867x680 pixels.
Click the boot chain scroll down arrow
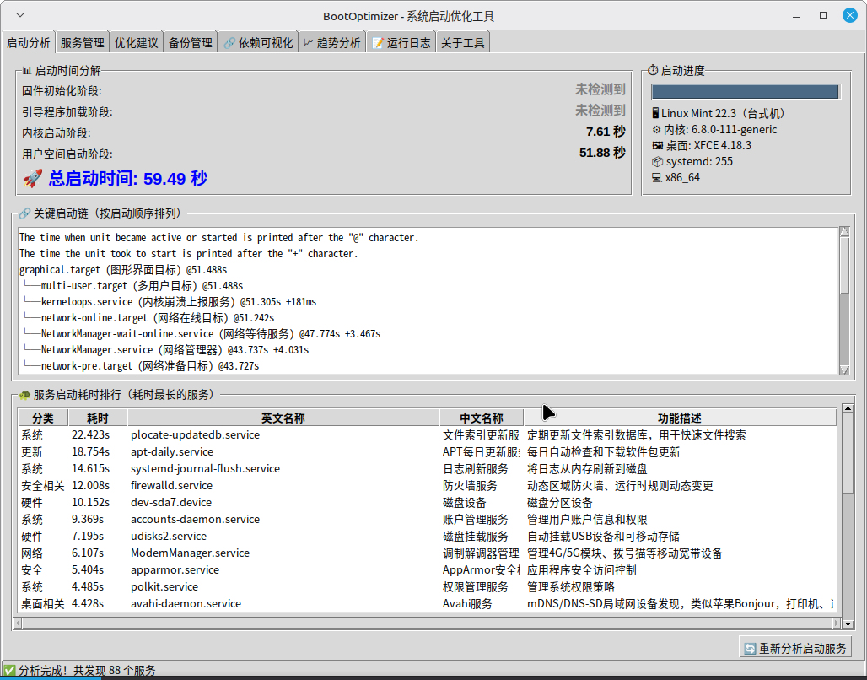pos(844,370)
